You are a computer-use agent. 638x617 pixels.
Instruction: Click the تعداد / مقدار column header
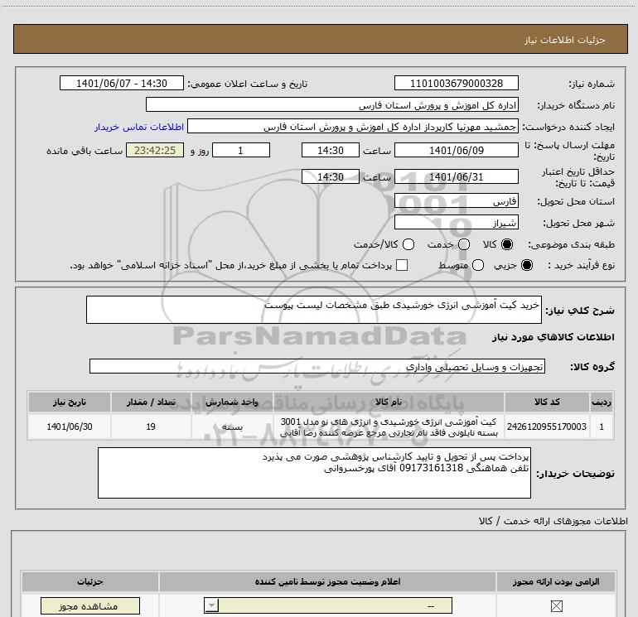[151, 402]
